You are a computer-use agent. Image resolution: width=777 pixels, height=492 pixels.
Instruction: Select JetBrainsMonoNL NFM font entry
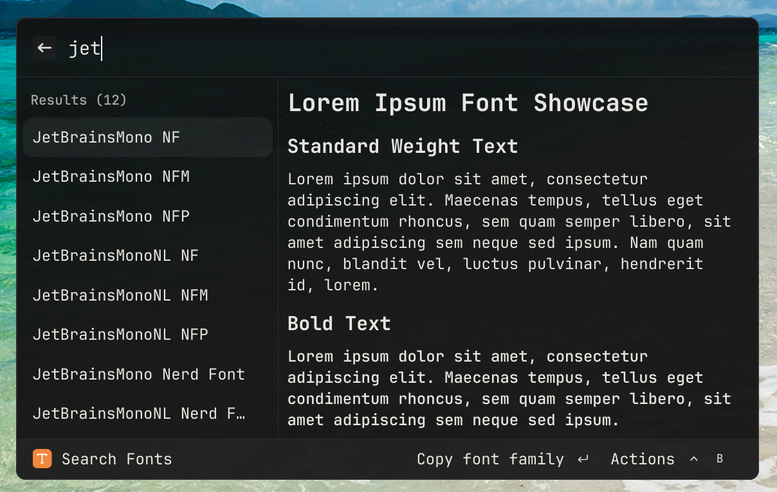point(147,295)
